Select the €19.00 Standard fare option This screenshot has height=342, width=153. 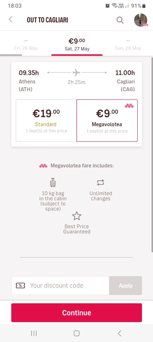click(x=46, y=121)
